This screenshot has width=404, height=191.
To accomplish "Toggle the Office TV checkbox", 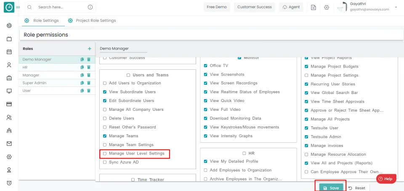I will tap(205, 66).
